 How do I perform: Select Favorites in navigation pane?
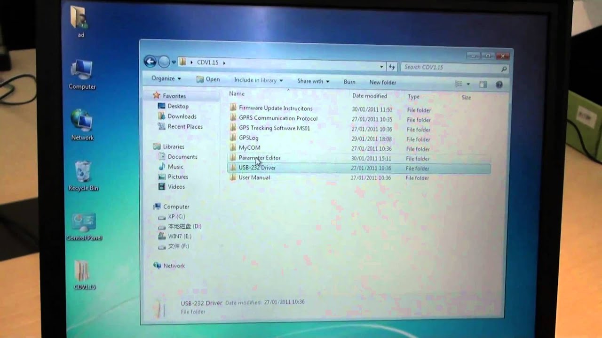(174, 96)
